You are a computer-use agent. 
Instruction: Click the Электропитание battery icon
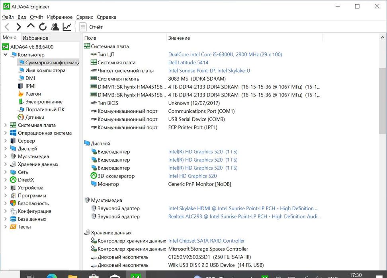coord(21,102)
